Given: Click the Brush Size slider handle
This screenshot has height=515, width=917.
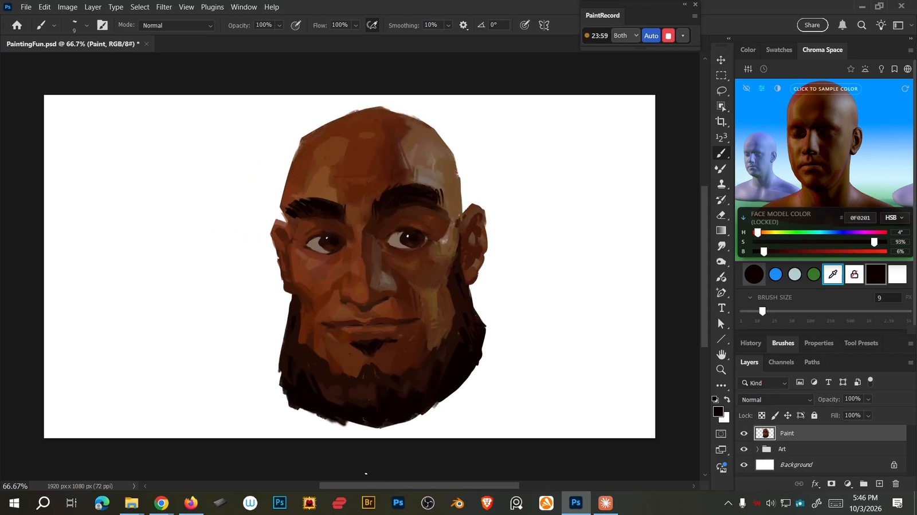Looking at the screenshot, I should point(762,311).
